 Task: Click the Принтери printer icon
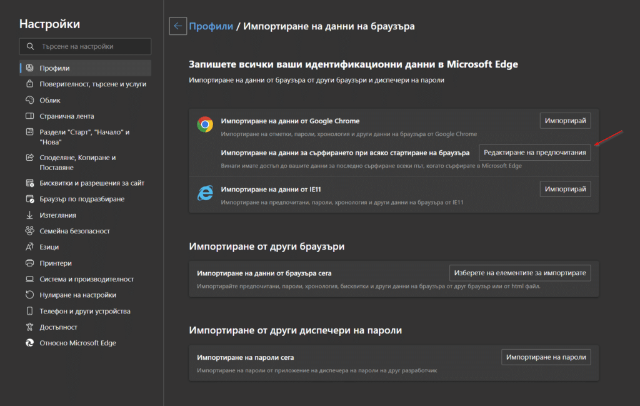[30, 263]
